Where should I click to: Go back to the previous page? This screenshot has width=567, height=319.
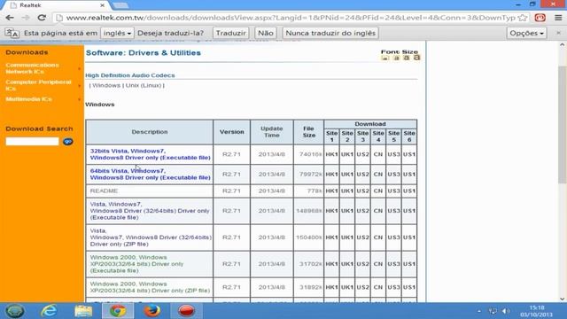pyautogui.click(x=10, y=18)
